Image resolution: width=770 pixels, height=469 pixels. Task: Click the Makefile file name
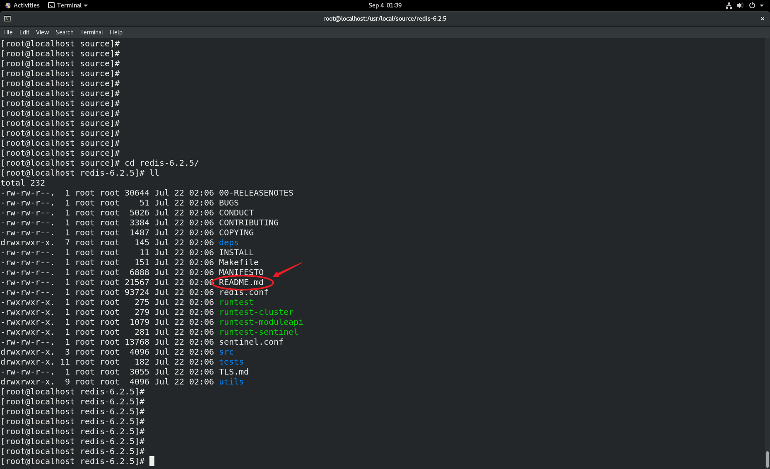pos(239,262)
